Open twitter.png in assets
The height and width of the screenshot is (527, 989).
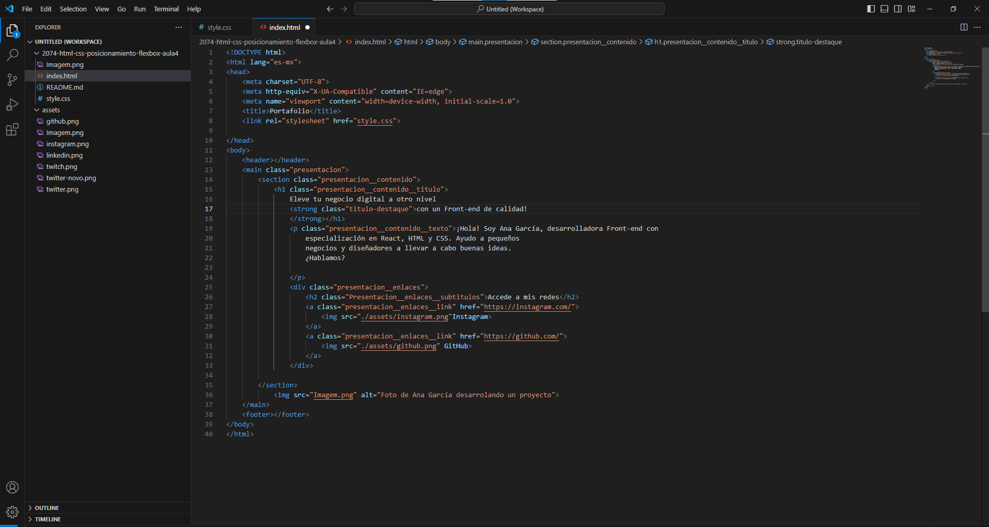pyautogui.click(x=108, y=189)
